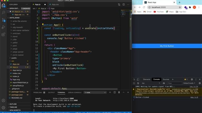
Task: Open the YouTube bookmark
Action: tap(158, 12)
